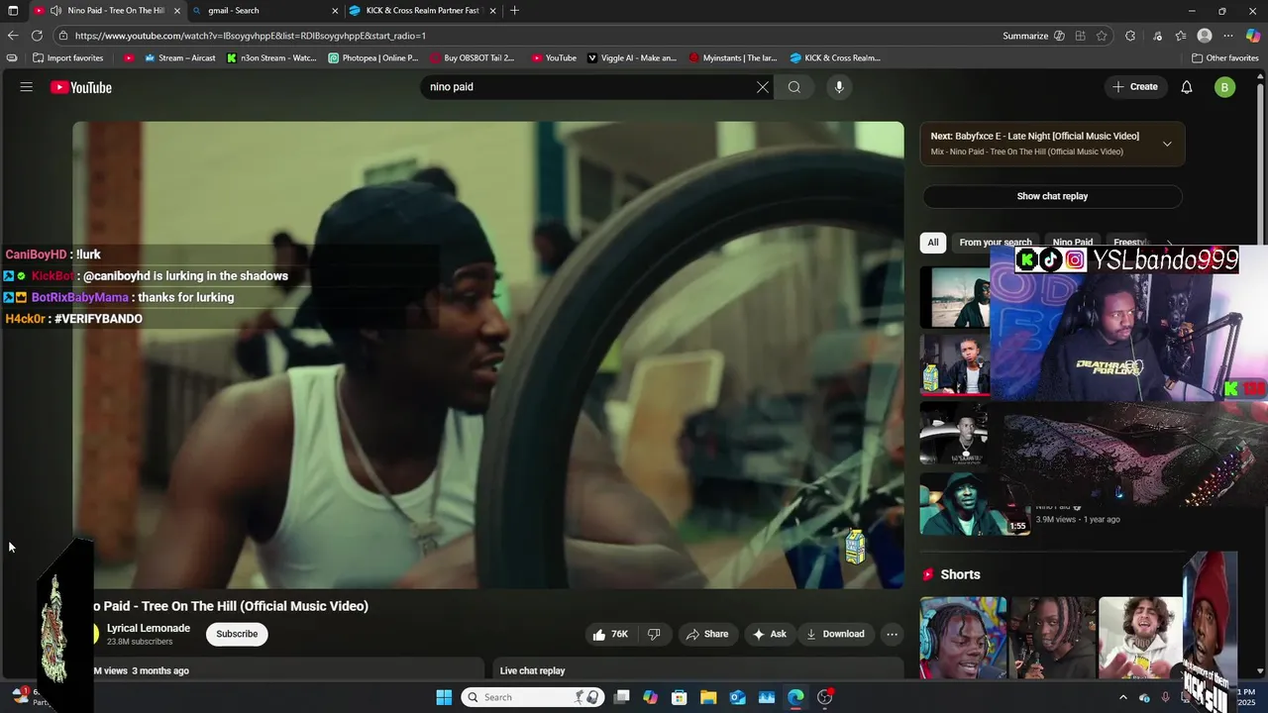Viewport: 1268px width, 713px height.
Task: Open the YouTube bookmark in the favorites bar
Action: pos(553,57)
